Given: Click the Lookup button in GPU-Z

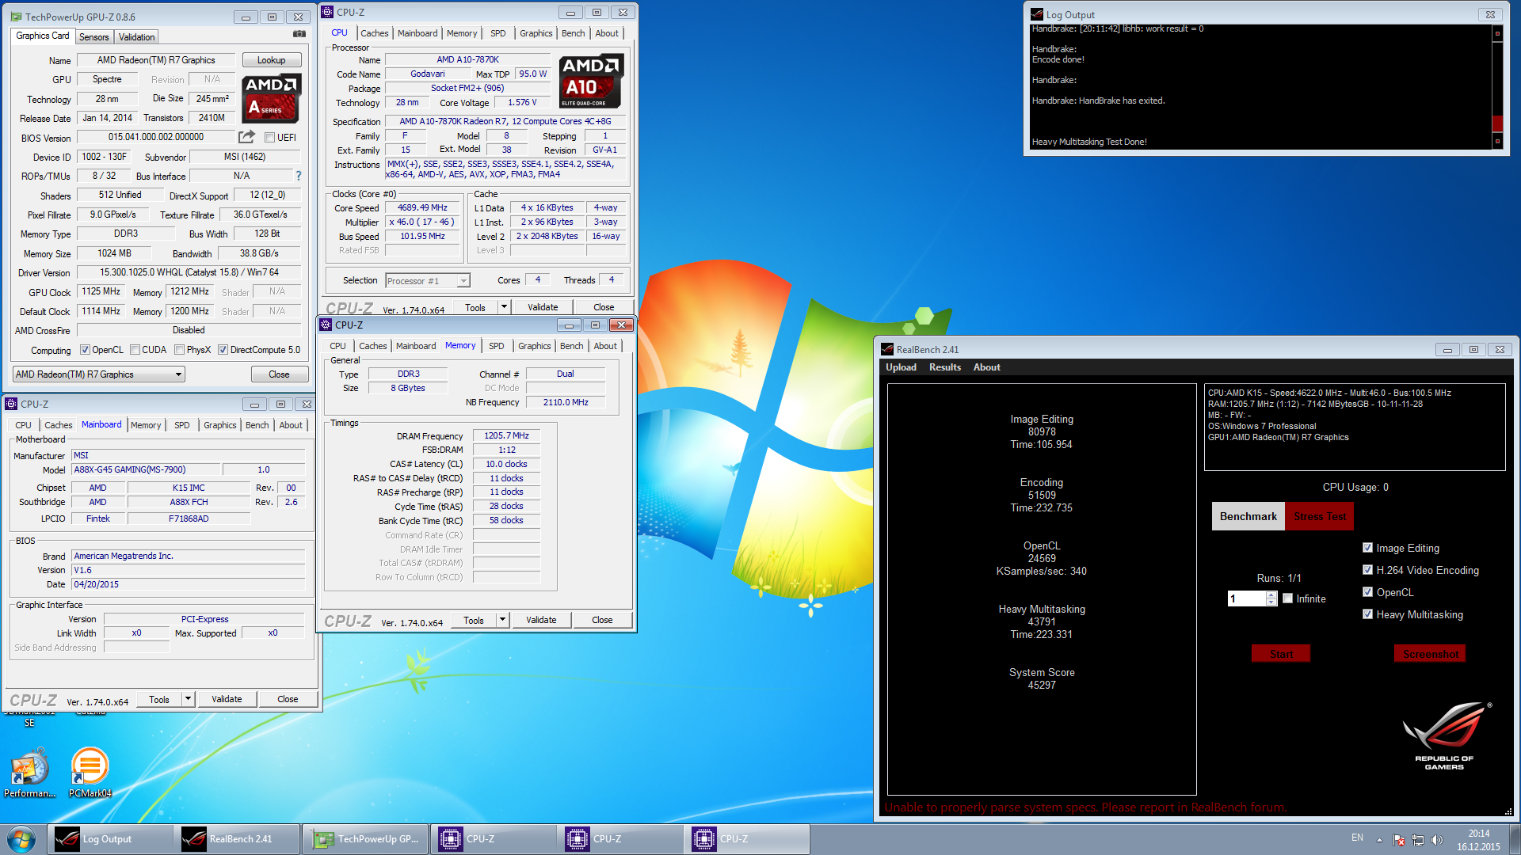Looking at the screenshot, I should (x=271, y=60).
